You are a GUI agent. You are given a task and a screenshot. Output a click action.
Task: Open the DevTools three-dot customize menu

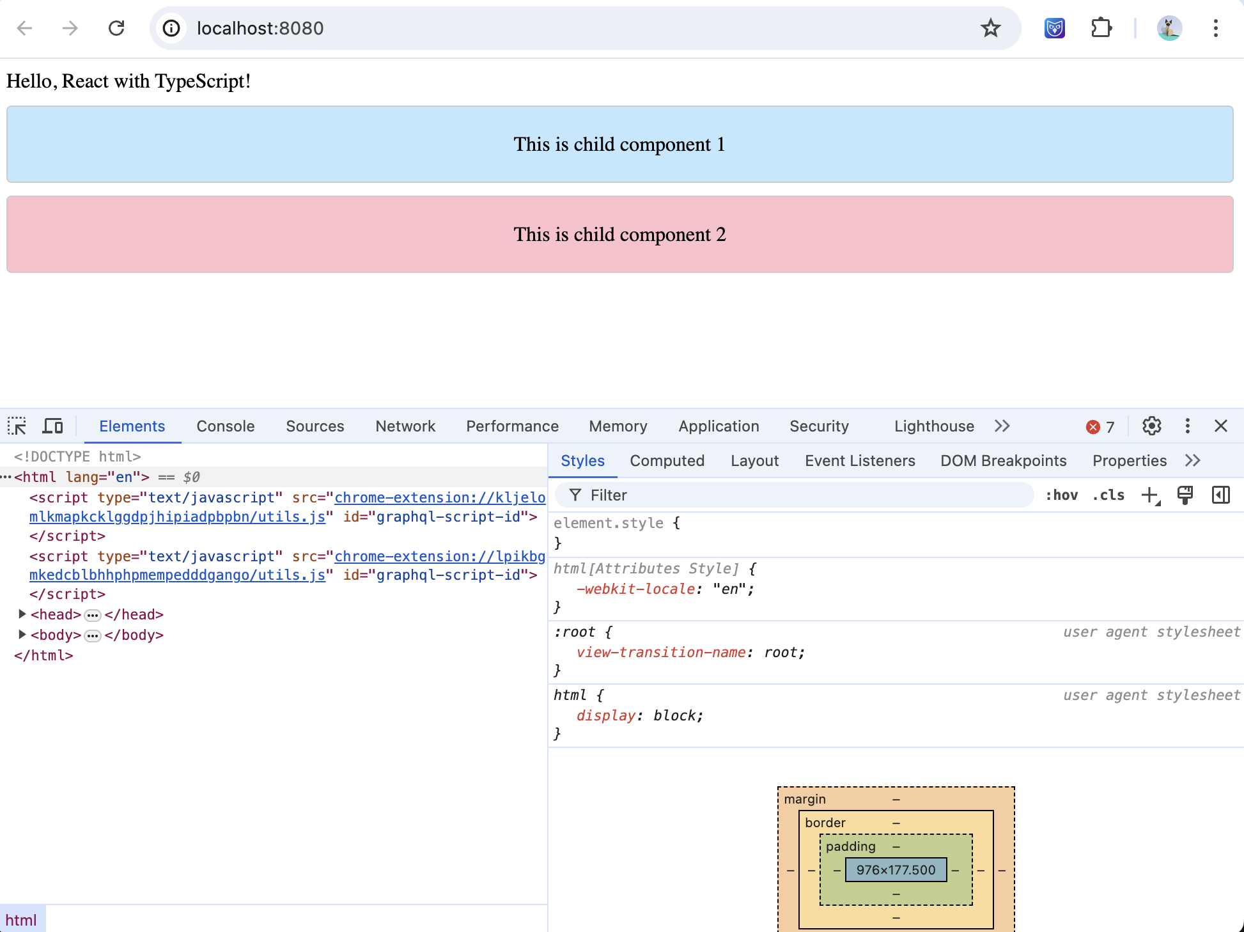[1187, 426]
